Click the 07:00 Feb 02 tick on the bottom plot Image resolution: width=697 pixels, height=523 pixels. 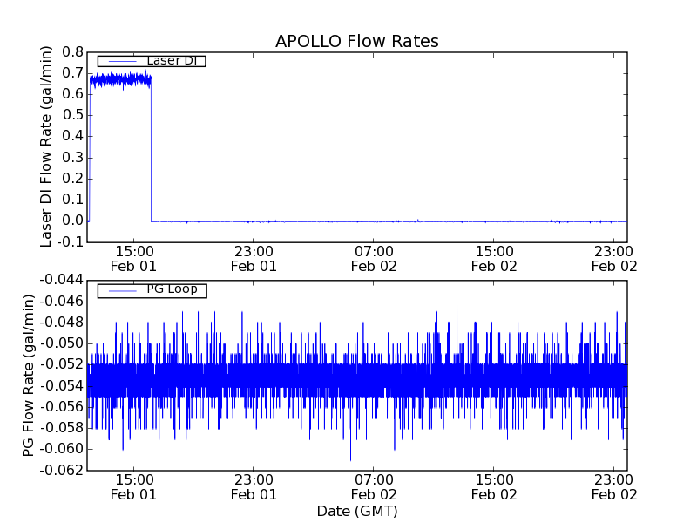(x=374, y=486)
